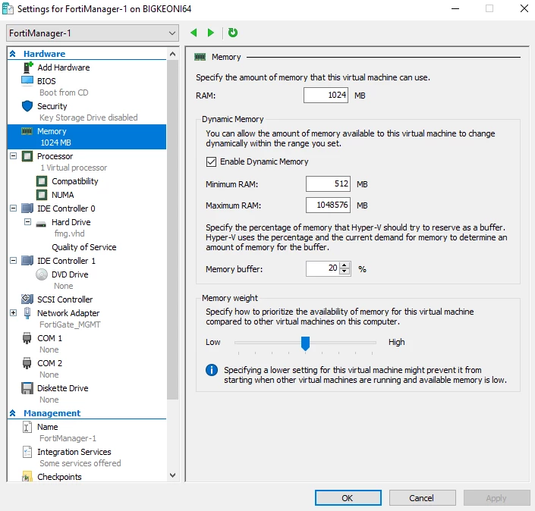
Task: Click the 'Boot from CD' text
Action: point(64,92)
